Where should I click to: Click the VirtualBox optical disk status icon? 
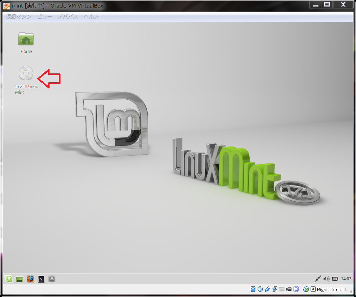[x=260, y=289]
